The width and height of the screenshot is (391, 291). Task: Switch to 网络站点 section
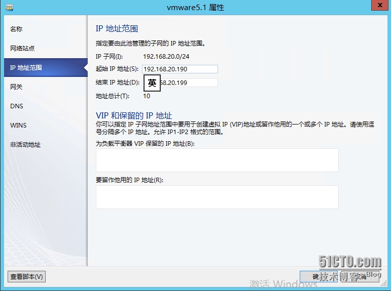click(x=22, y=48)
